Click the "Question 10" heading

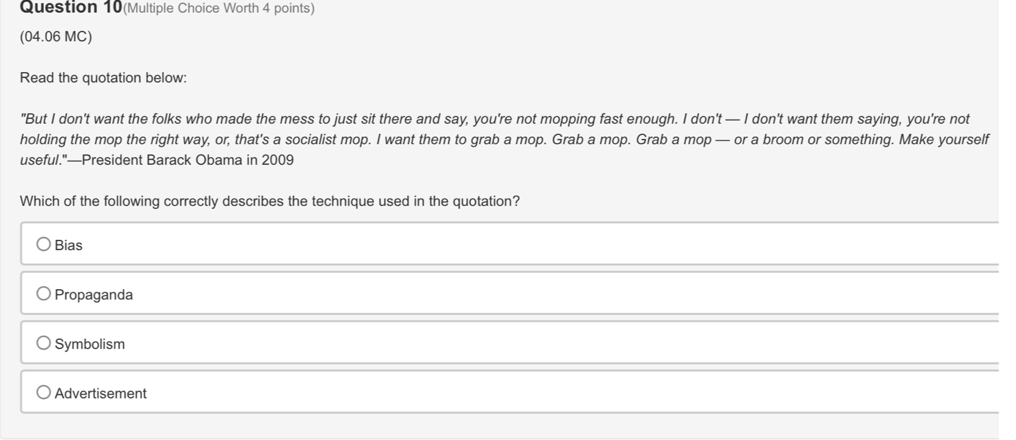point(71,8)
